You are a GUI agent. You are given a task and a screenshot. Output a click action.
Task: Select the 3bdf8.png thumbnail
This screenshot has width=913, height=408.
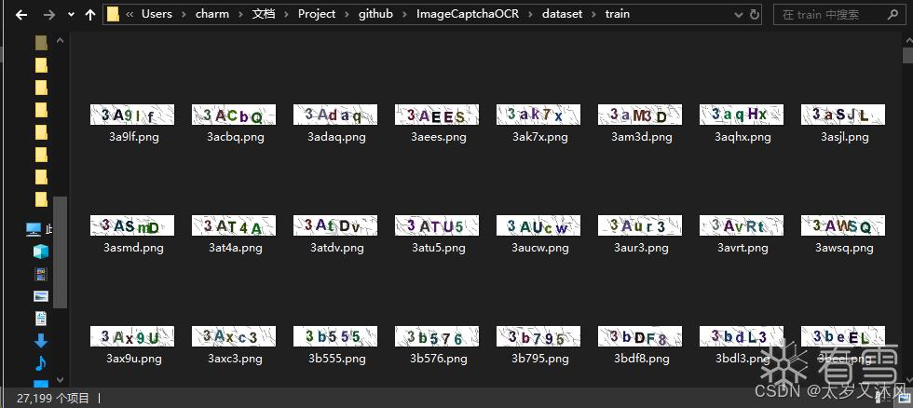coord(640,336)
